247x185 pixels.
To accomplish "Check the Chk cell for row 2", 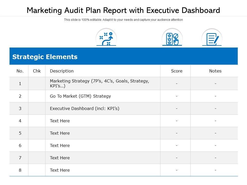I will tap(37, 96).
